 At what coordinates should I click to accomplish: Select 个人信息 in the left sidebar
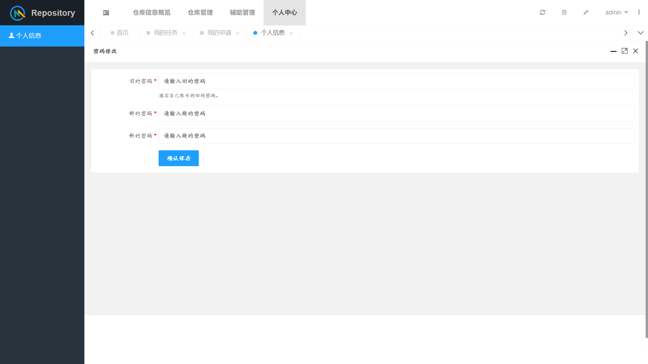42,36
